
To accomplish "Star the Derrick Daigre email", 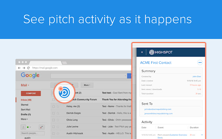I will click(x=58, y=113).
